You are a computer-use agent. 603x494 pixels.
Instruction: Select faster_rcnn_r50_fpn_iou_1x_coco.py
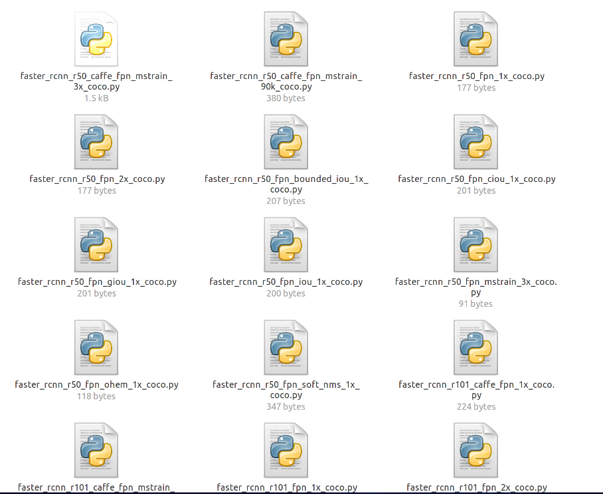[x=286, y=244]
